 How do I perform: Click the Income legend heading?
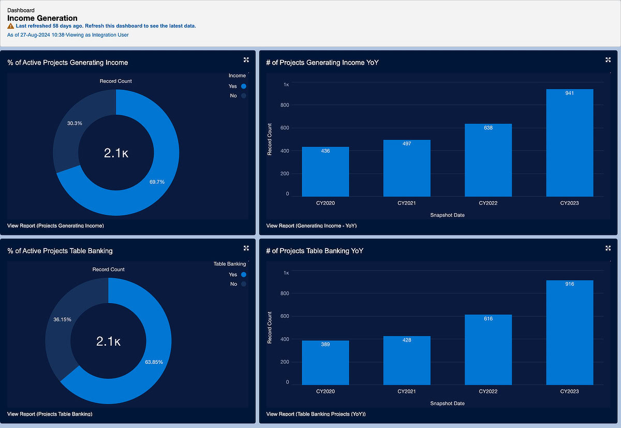pyautogui.click(x=237, y=76)
